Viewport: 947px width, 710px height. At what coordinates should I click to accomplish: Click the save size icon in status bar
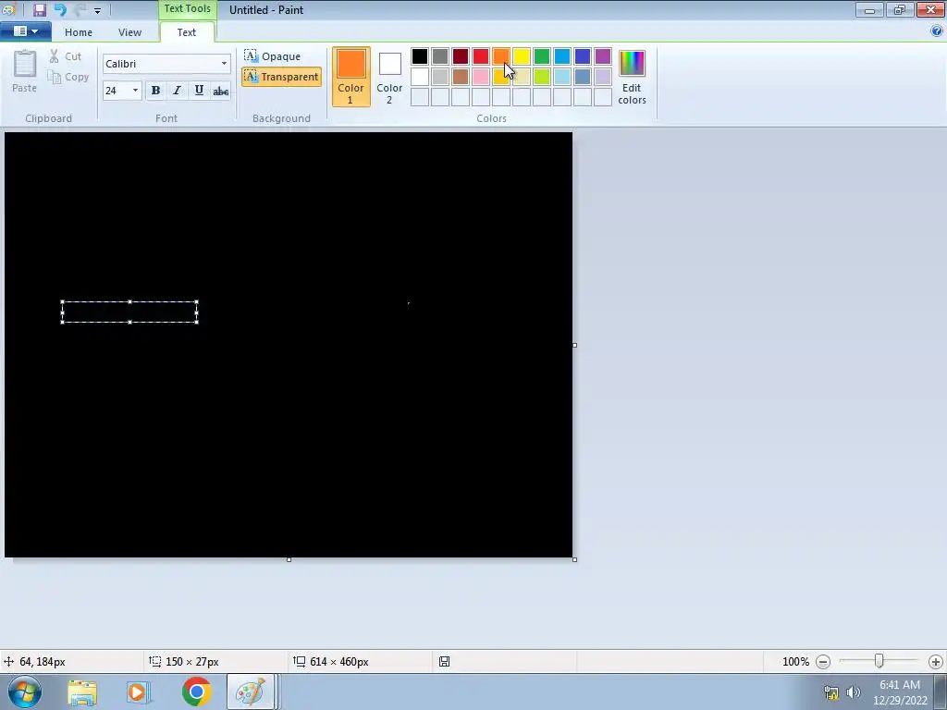445,662
